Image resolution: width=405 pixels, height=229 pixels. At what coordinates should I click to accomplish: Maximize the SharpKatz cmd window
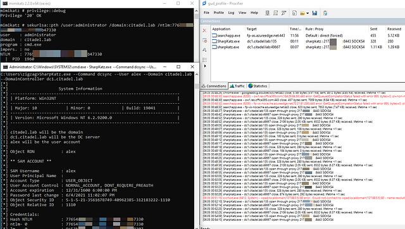coord(178,66)
